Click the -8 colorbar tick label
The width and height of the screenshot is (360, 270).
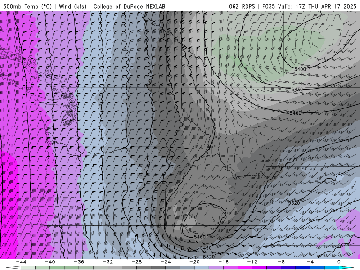tap(281, 262)
